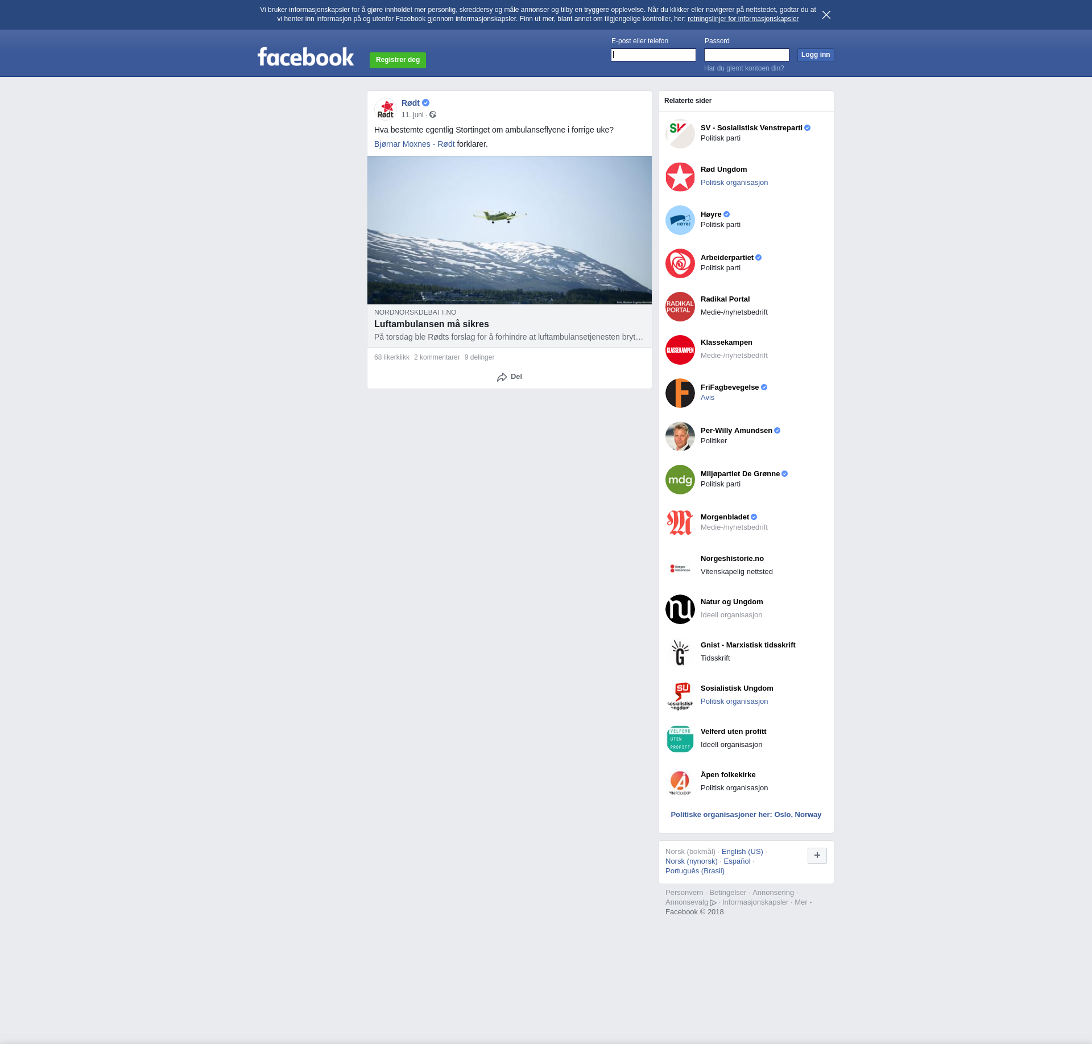Viewport: 1092px width, 1044px height.
Task: Open Radikal Portal name link
Action: pos(725,299)
